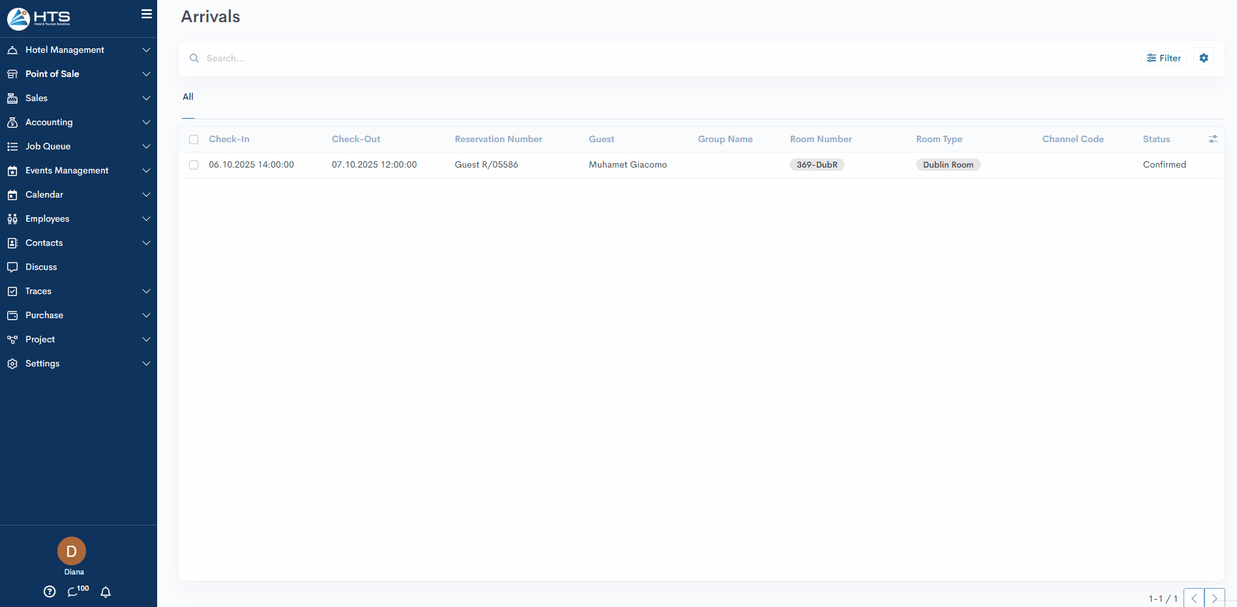
Task: Expand the Settings sidebar section
Action: point(78,363)
